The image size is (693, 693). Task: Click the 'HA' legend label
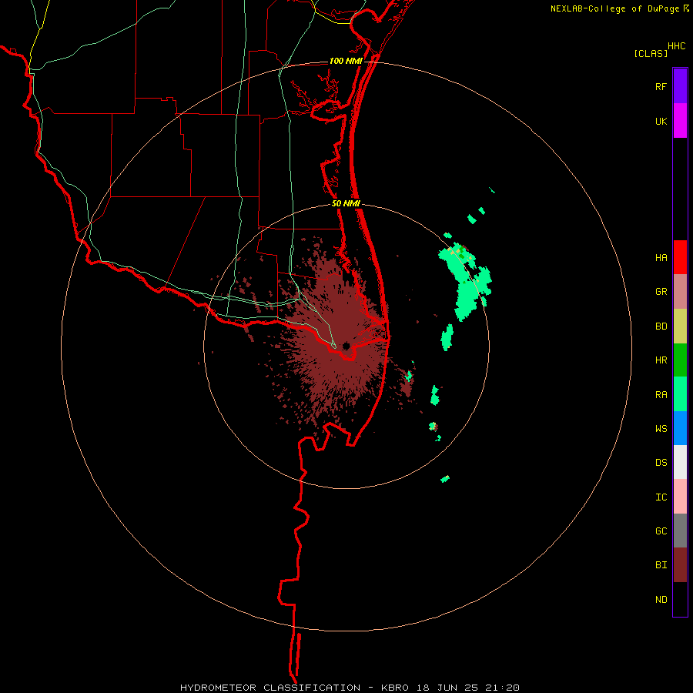661,258
